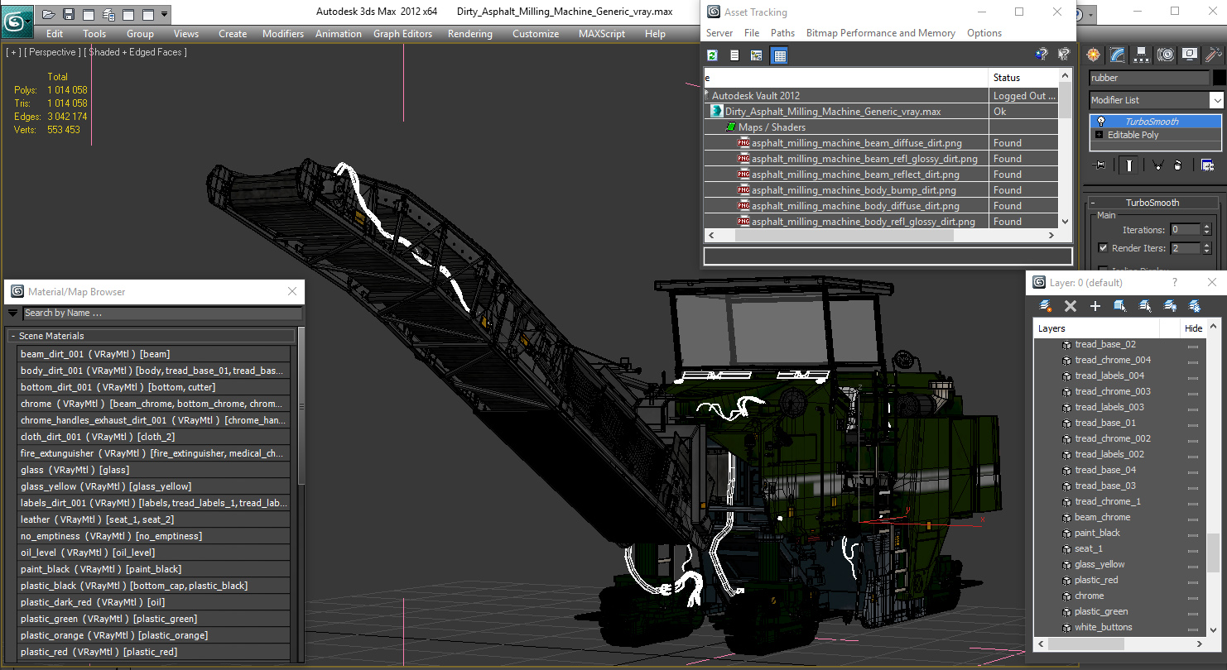Click the globe help icon in Asset Tracking

click(1042, 55)
